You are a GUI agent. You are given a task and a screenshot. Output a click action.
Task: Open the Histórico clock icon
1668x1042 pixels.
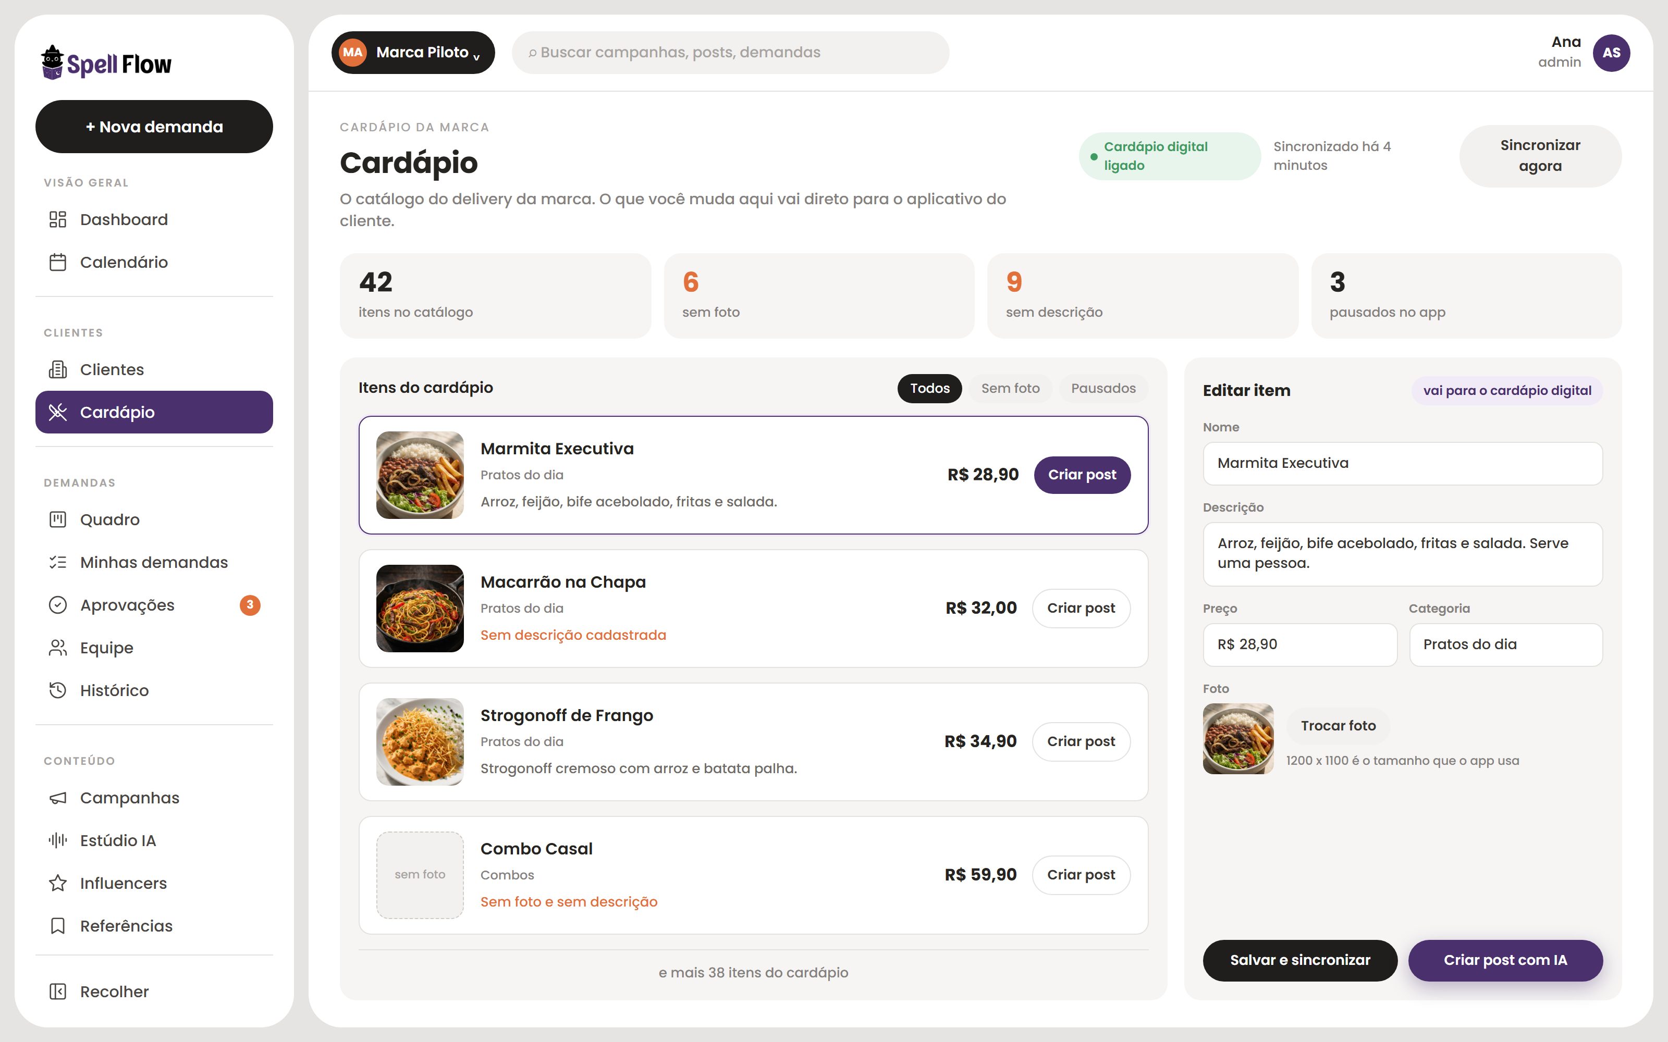[58, 690]
